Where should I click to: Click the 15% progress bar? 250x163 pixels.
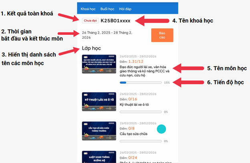[x=141, y=83]
